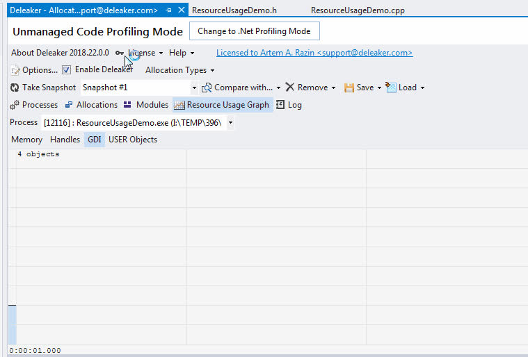
Task: Click the Compare with... label
Action: point(243,88)
